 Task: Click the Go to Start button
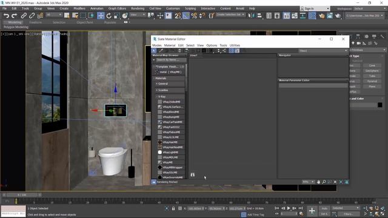[277, 208]
